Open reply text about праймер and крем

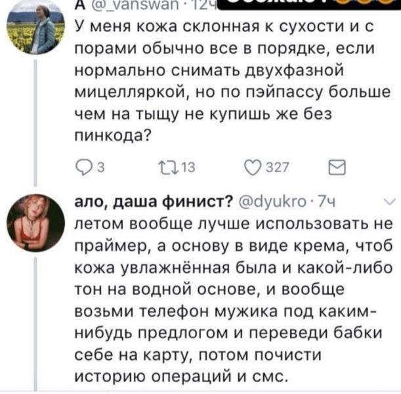coord(233,300)
